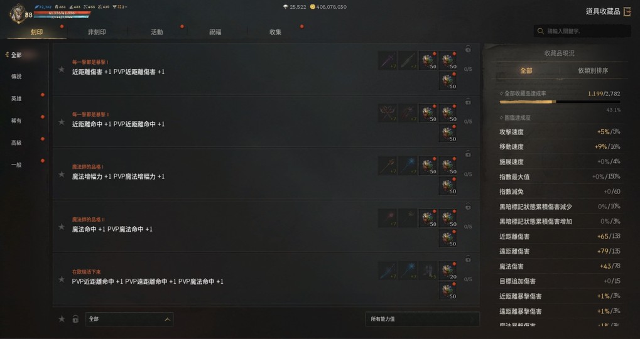Open the 所有能力值 dropdown
This screenshot has height=339, width=640.
click(423, 319)
